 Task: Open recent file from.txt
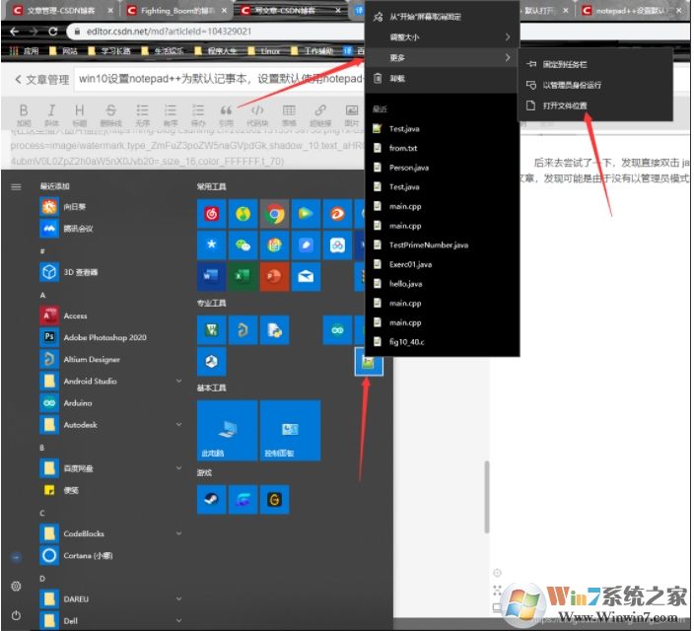point(442,148)
